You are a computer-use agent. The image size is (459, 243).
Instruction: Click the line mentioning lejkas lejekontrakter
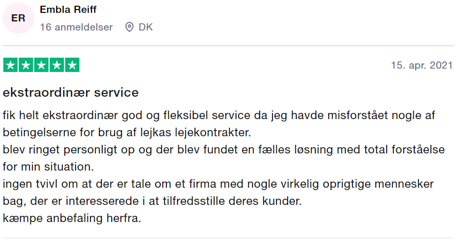[127, 132]
